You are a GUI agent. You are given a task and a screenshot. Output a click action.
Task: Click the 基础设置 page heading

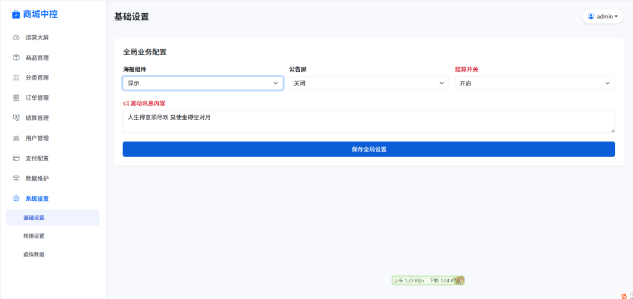[132, 17]
